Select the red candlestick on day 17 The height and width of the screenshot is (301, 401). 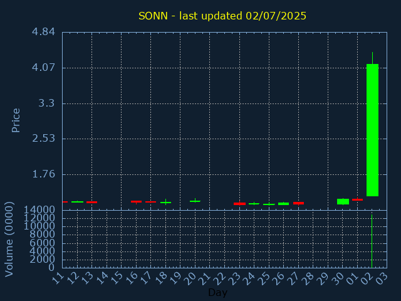pos(150,202)
